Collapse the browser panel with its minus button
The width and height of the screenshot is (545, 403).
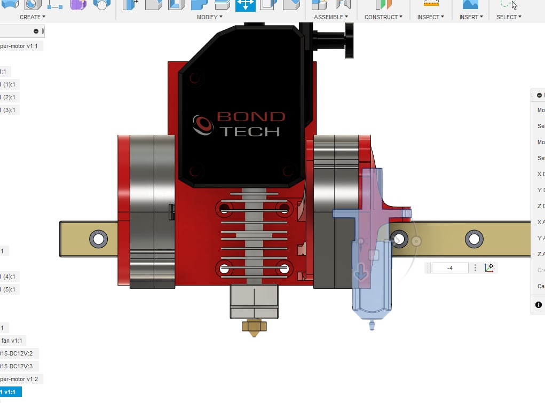coord(36,31)
